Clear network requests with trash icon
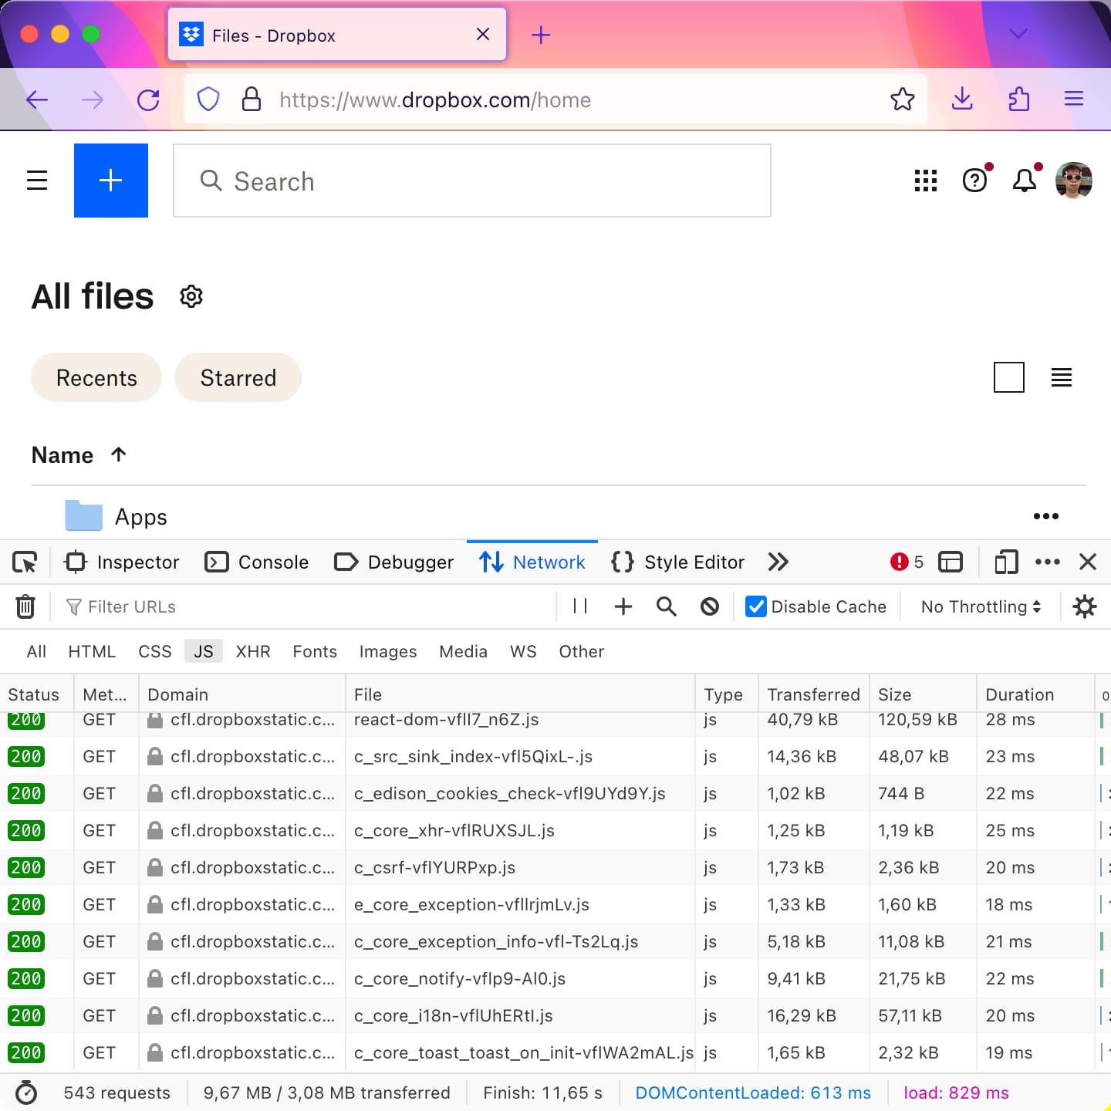Viewport: 1111px width, 1111px height. pos(25,606)
